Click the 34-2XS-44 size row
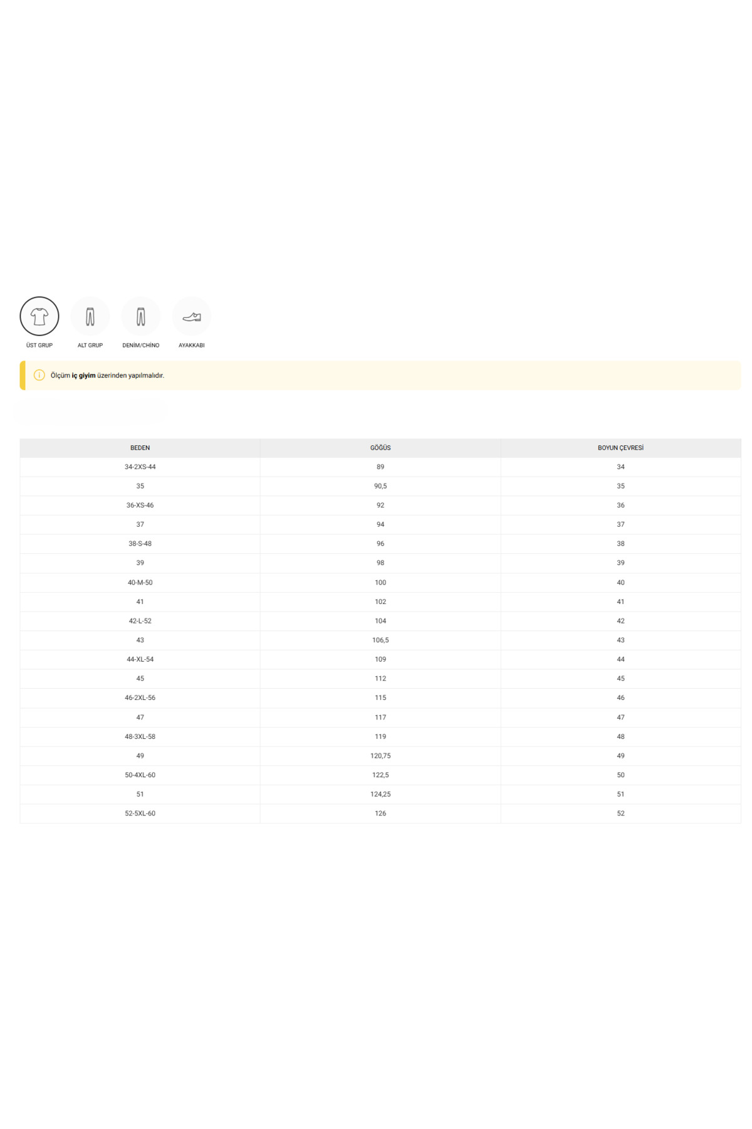Screen dimensions: 752x1129 coord(140,467)
